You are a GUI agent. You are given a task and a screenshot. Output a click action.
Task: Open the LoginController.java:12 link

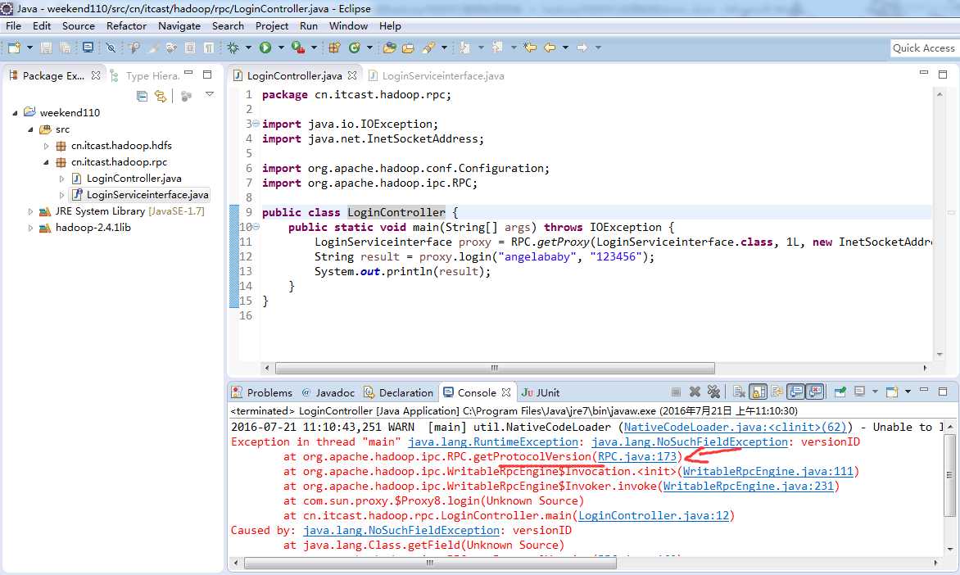coord(654,515)
